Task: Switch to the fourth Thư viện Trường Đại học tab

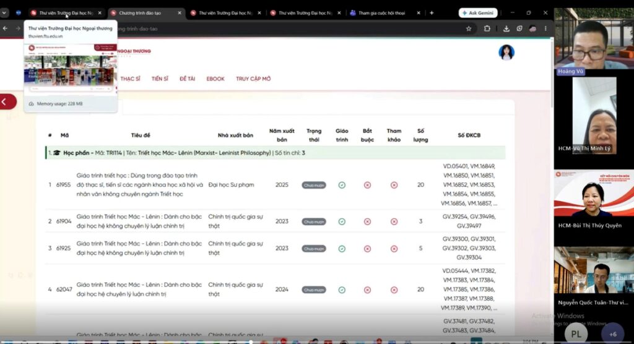Action: [305, 13]
